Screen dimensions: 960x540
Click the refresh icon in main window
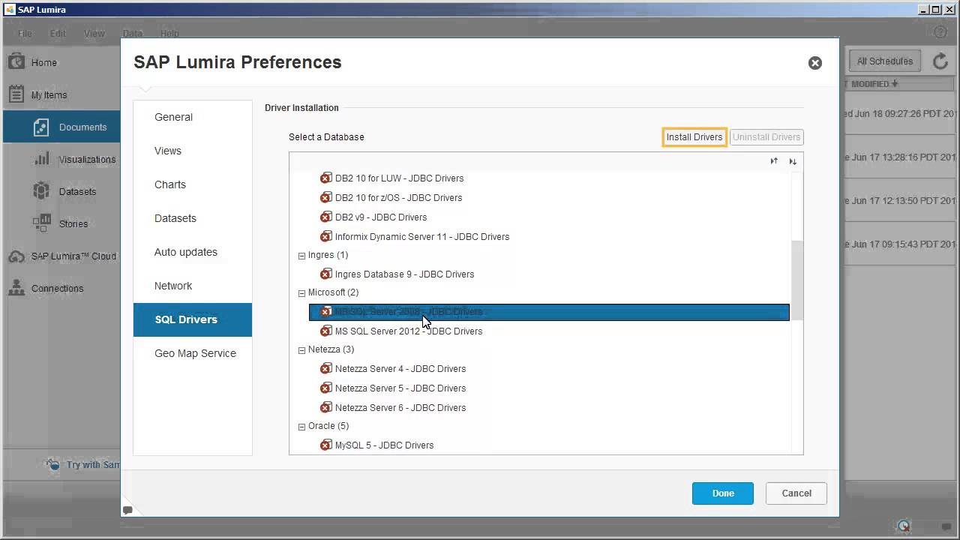click(940, 61)
